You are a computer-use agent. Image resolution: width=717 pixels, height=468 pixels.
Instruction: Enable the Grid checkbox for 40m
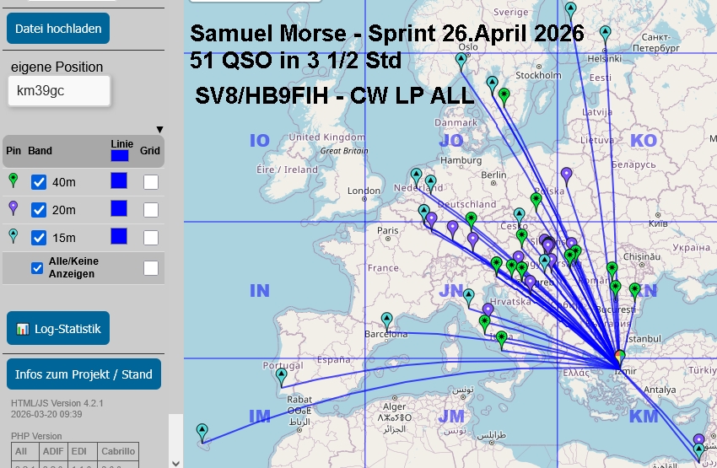pyautogui.click(x=151, y=182)
